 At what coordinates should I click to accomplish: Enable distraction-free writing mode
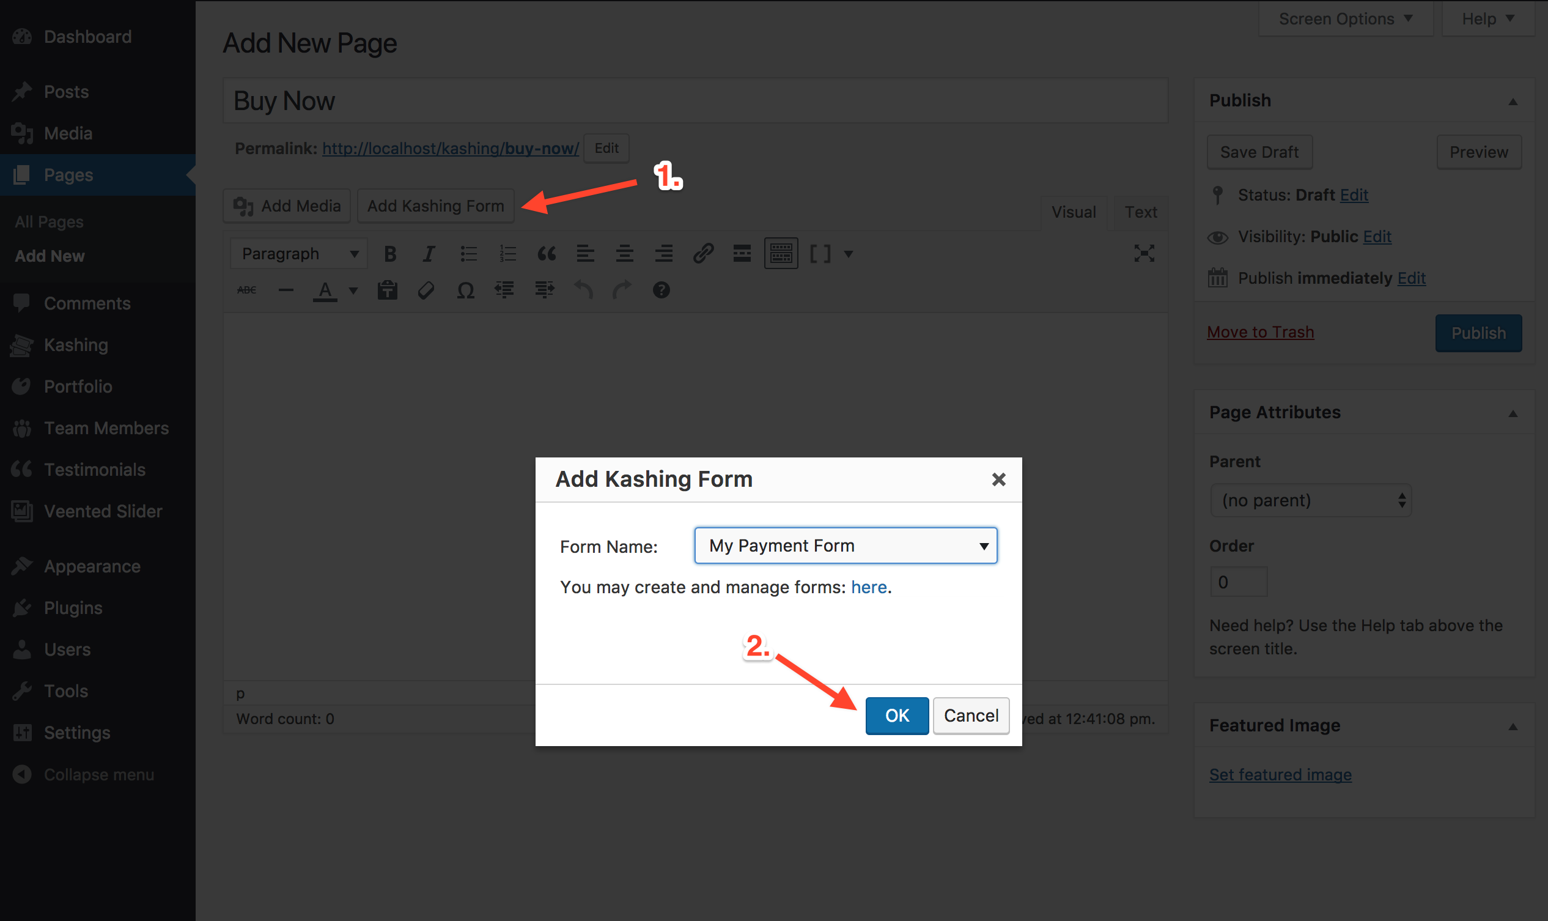pyautogui.click(x=1144, y=253)
